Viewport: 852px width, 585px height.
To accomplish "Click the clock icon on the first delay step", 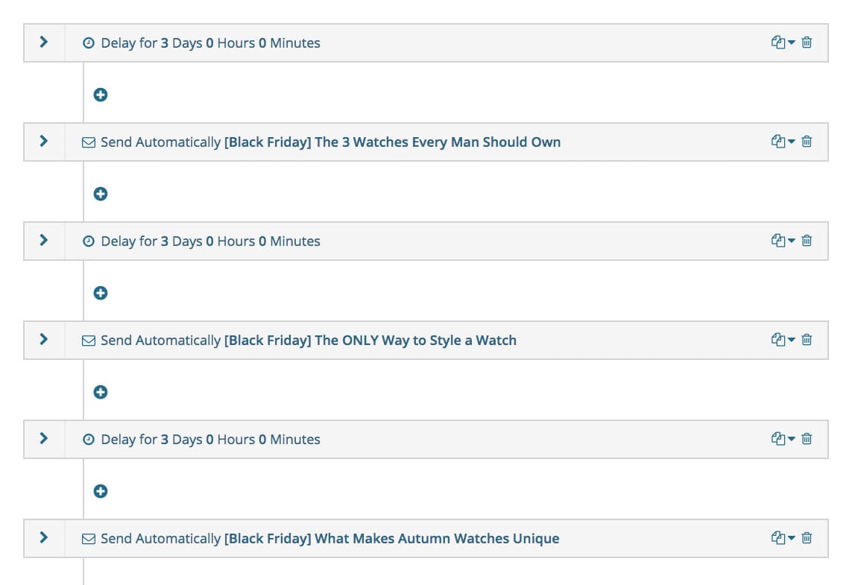I will click(89, 42).
